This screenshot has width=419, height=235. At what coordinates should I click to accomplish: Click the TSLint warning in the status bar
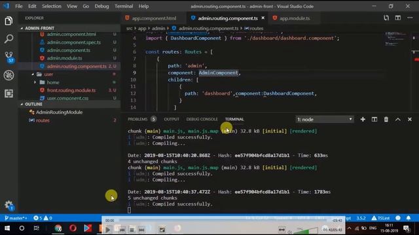pos(380,218)
